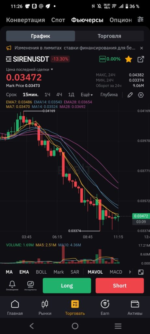The image size is (150, 334).
Task: Switch to the Спот tab
Action: click(58, 20)
